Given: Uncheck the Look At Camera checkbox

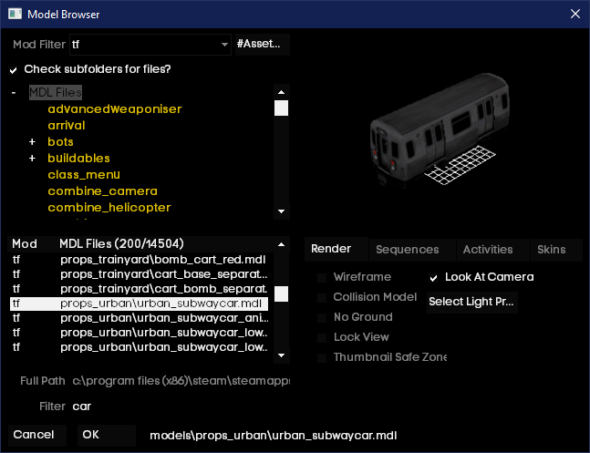Looking at the screenshot, I should [433, 278].
